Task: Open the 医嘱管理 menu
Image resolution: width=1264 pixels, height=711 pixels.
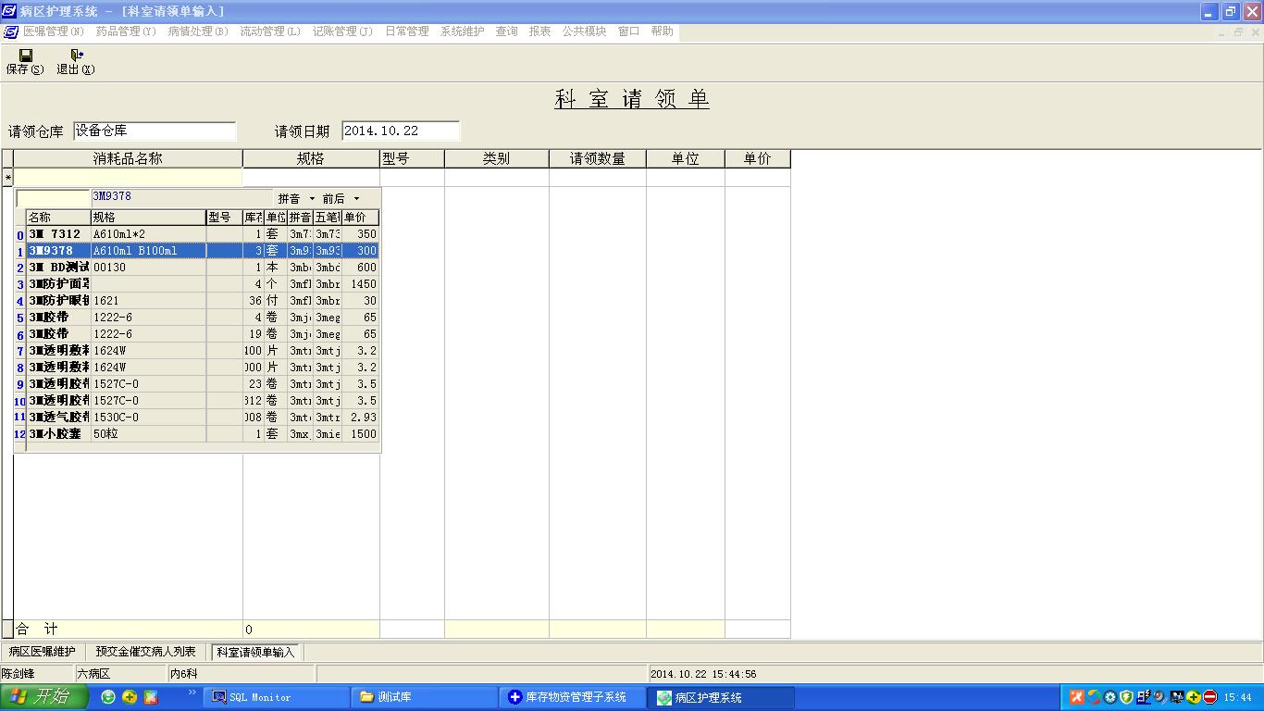Action: pyautogui.click(x=53, y=31)
